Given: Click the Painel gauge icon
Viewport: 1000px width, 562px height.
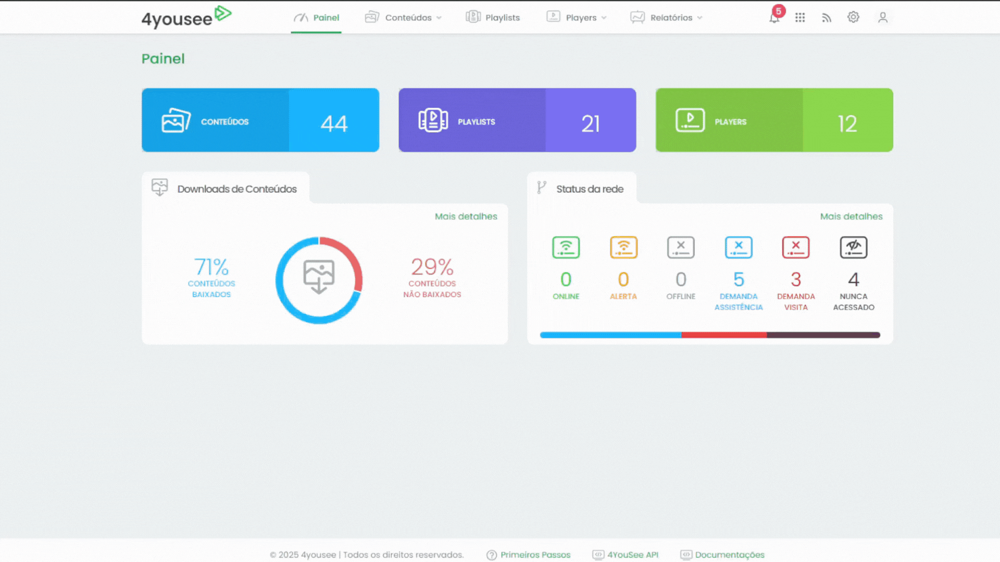Looking at the screenshot, I should point(301,18).
